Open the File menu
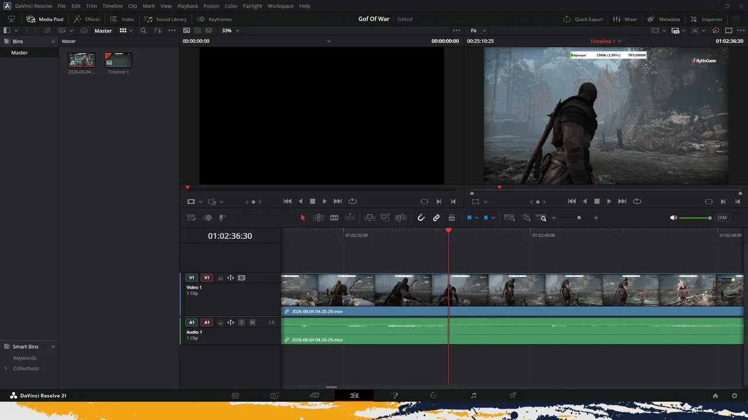Image resolution: width=748 pixels, height=420 pixels. (x=61, y=6)
